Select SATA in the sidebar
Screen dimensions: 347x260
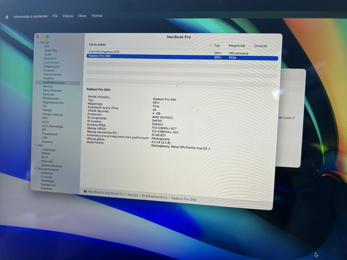click(x=45, y=122)
